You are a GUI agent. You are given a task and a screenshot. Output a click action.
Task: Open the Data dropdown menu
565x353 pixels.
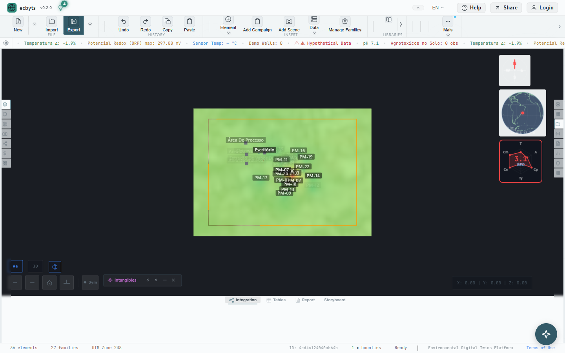(x=314, y=25)
